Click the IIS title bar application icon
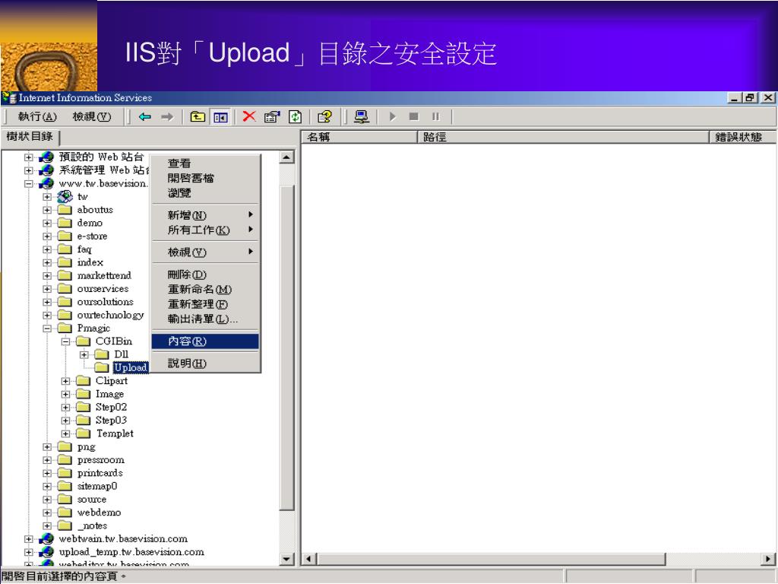 9,97
